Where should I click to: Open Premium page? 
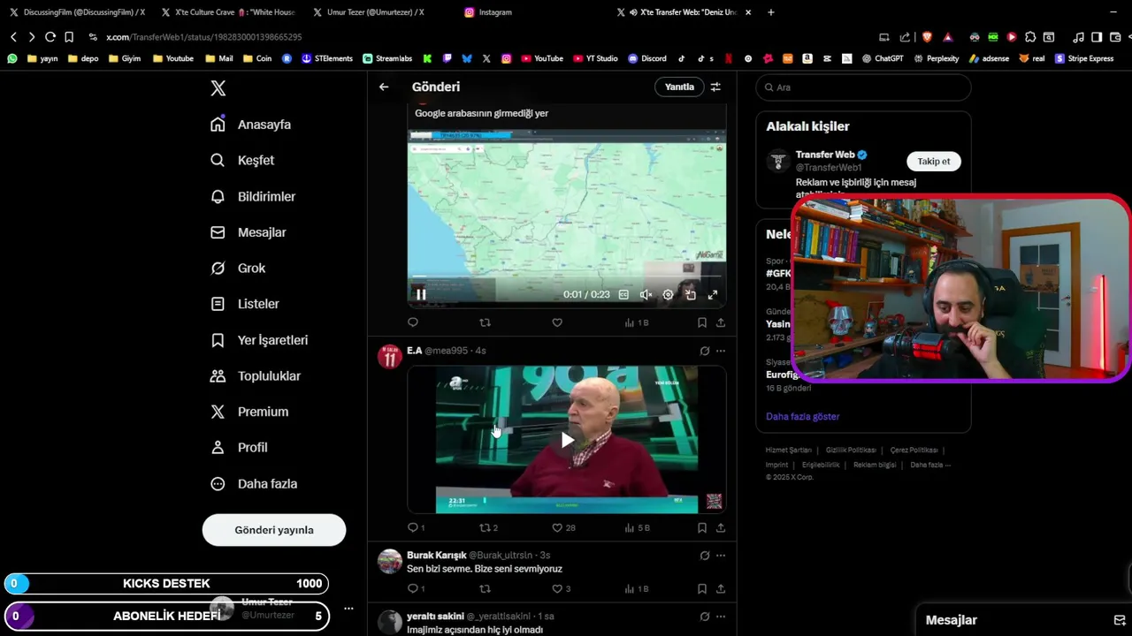[249, 412]
